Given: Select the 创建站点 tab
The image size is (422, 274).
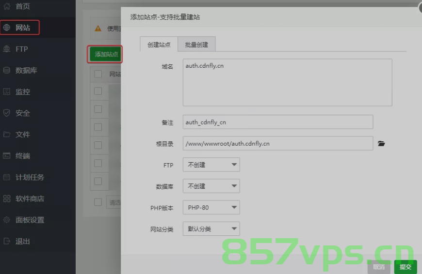Looking at the screenshot, I should 159,45.
